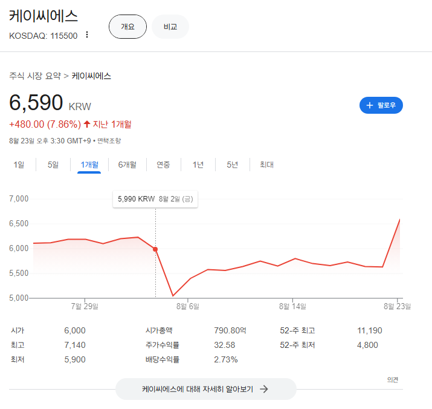Click the 5,990 KRW chart tooltip
The width and height of the screenshot is (432, 409).
point(155,199)
